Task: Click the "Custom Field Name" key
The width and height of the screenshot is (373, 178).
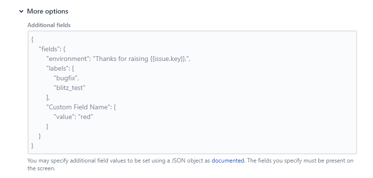Action: pos(79,107)
